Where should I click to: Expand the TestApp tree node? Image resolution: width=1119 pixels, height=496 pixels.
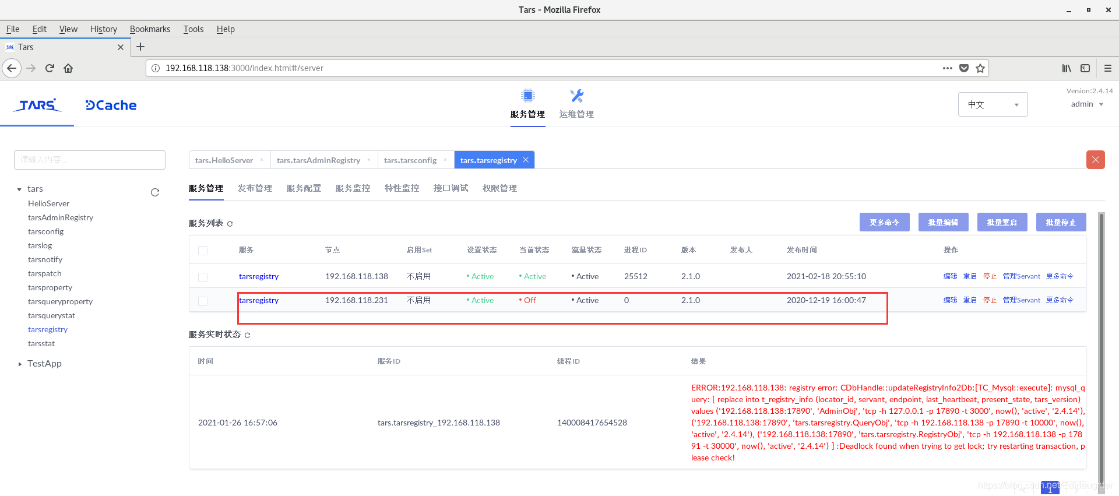(19, 364)
